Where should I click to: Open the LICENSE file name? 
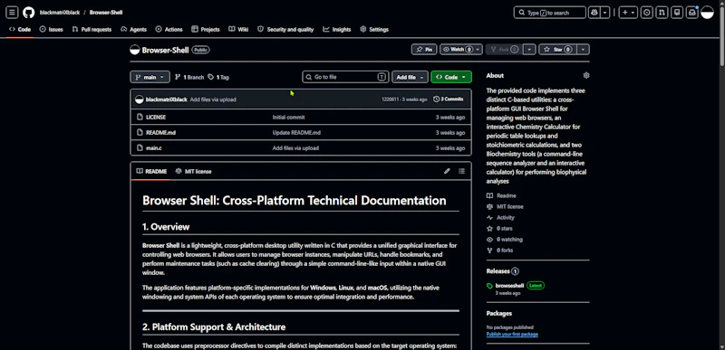point(156,118)
